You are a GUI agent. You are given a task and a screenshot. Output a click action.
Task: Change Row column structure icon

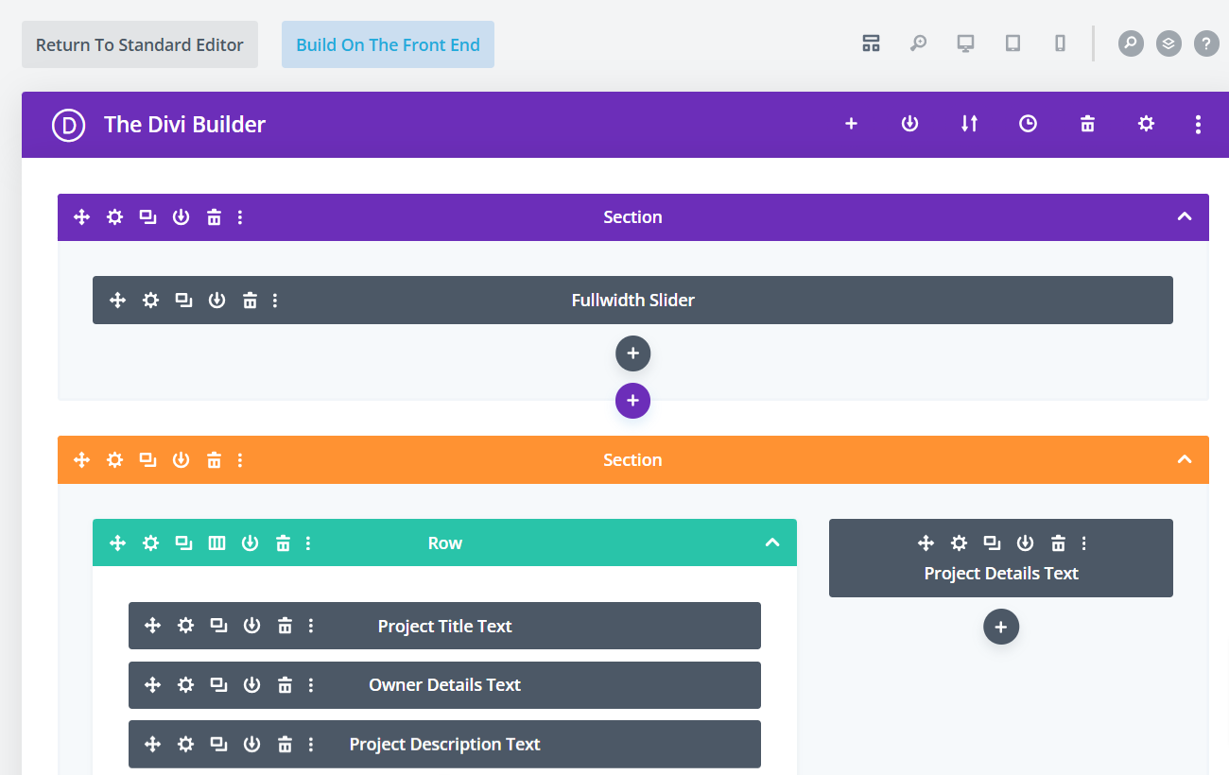pyautogui.click(x=216, y=543)
